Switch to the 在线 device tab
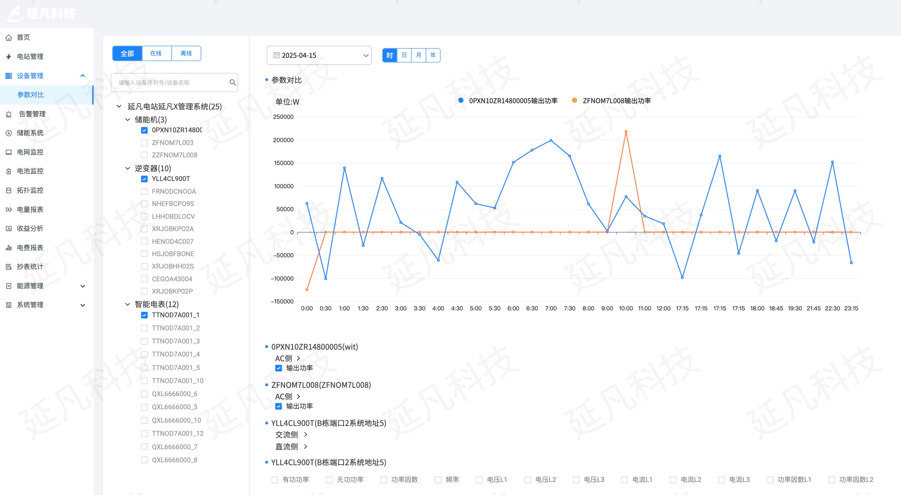Viewport: 901px width, 495px height. pos(156,53)
